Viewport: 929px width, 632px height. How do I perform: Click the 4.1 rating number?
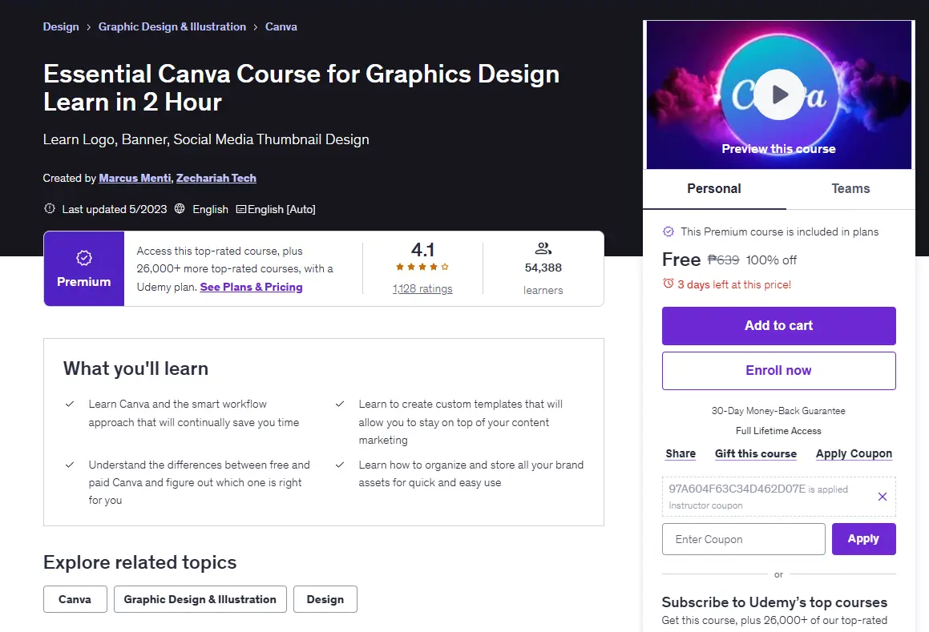[x=422, y=249]
